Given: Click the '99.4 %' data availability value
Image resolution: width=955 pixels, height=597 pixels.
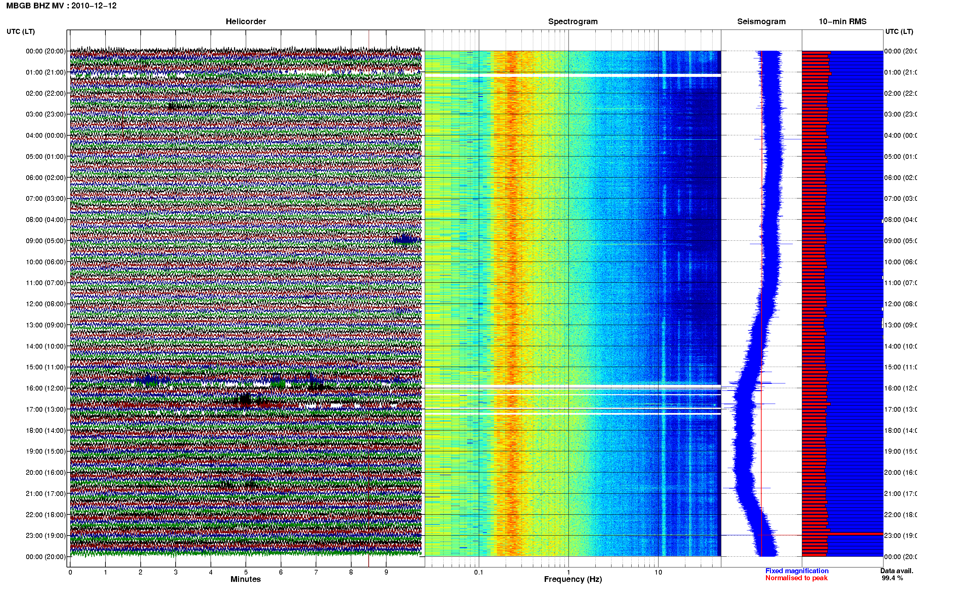Looking at the screenshot, I should pos(892,578).
